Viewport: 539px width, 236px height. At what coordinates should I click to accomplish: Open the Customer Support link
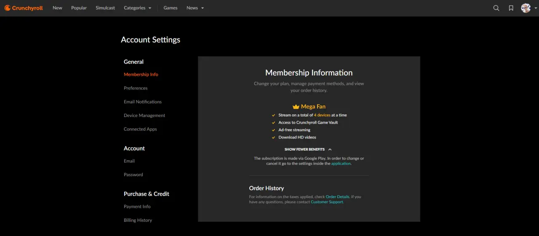[x=327, y=202]
